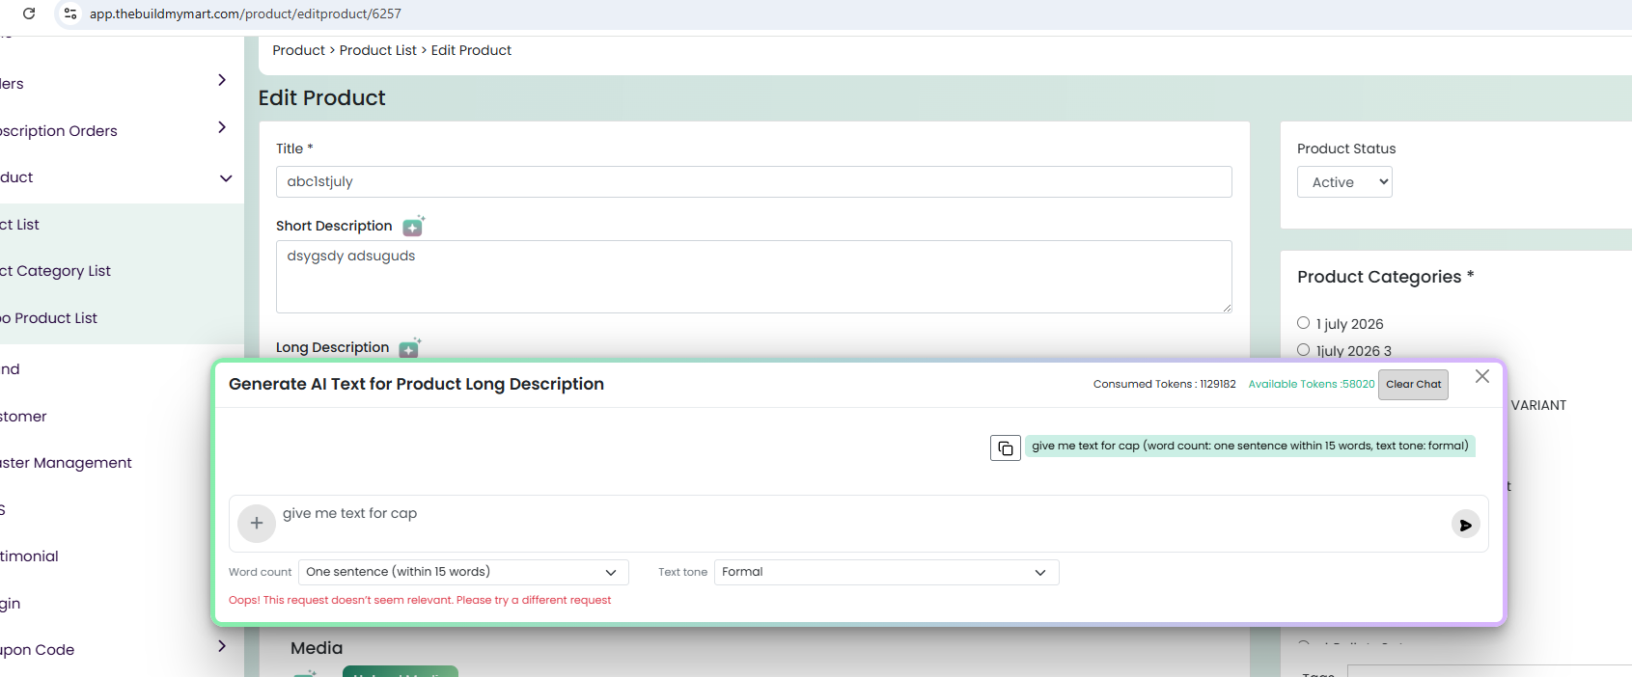Click the Clear Chat button

pyautogui.click(x=1413, y=384)
